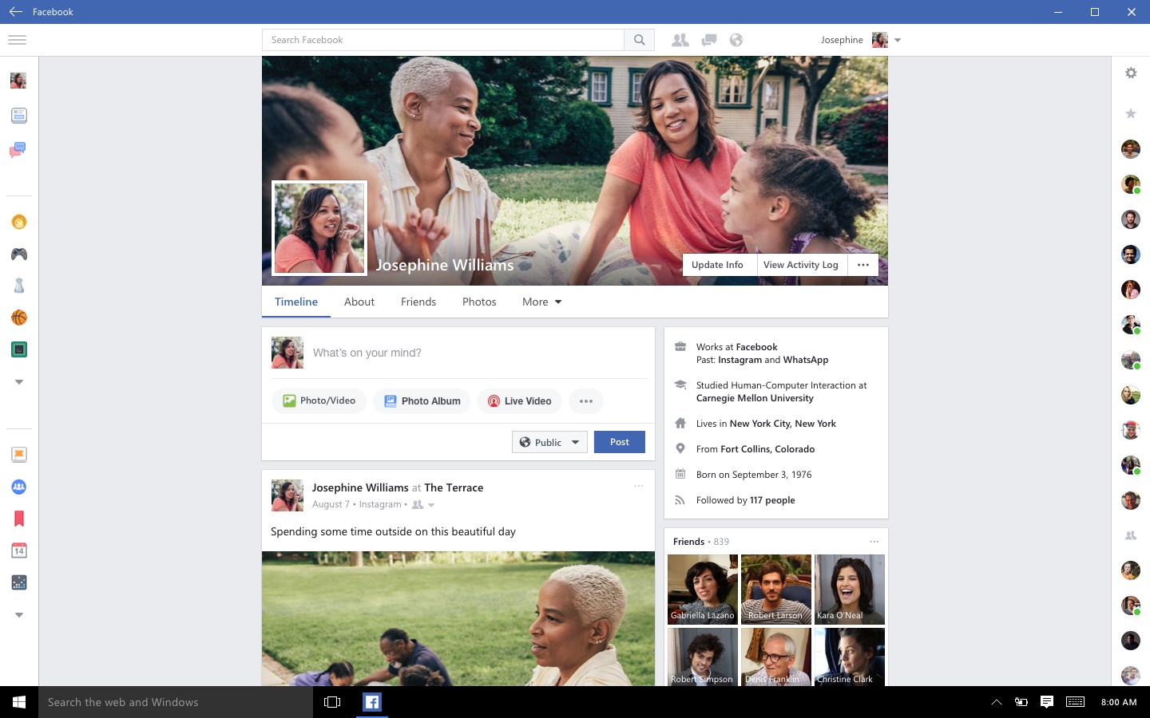Click the Photo/Video button

pos(319,401)
